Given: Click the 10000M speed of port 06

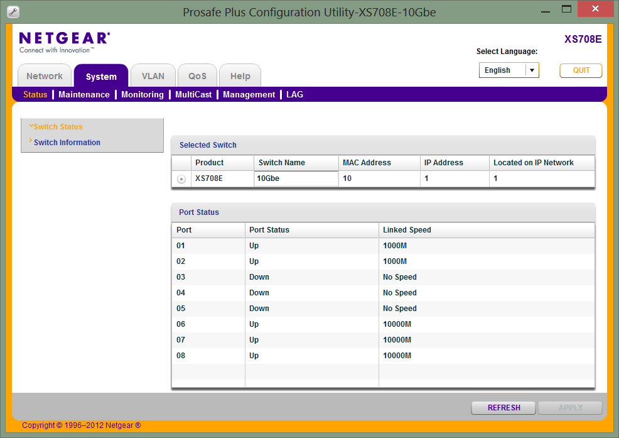Looking at the screenshot, I should coord(397,324).
